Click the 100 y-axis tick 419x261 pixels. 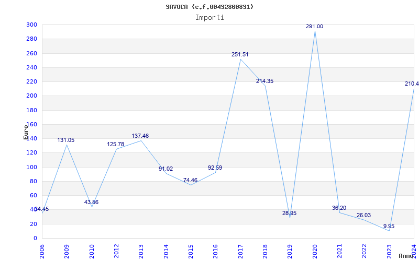tap(31, 167)
